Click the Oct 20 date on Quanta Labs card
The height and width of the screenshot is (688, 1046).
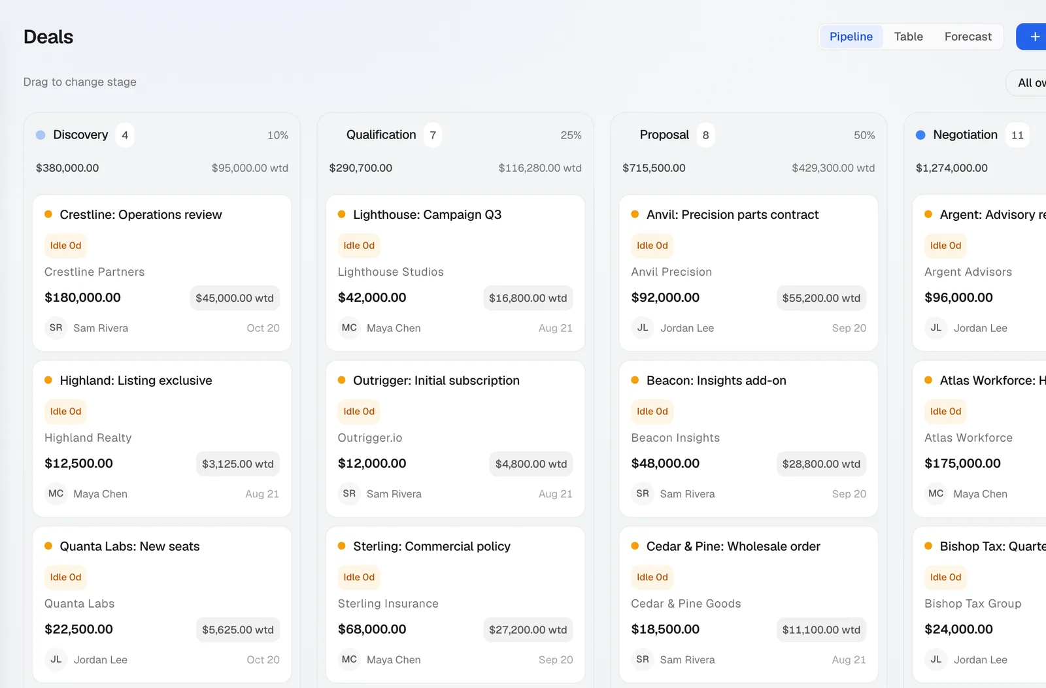[263, 660]
